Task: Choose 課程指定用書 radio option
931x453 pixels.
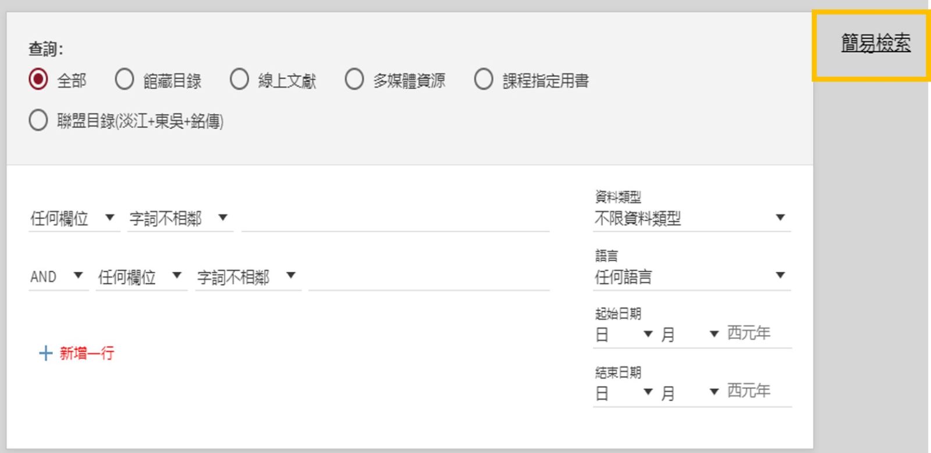Action: tap(483, 79)
